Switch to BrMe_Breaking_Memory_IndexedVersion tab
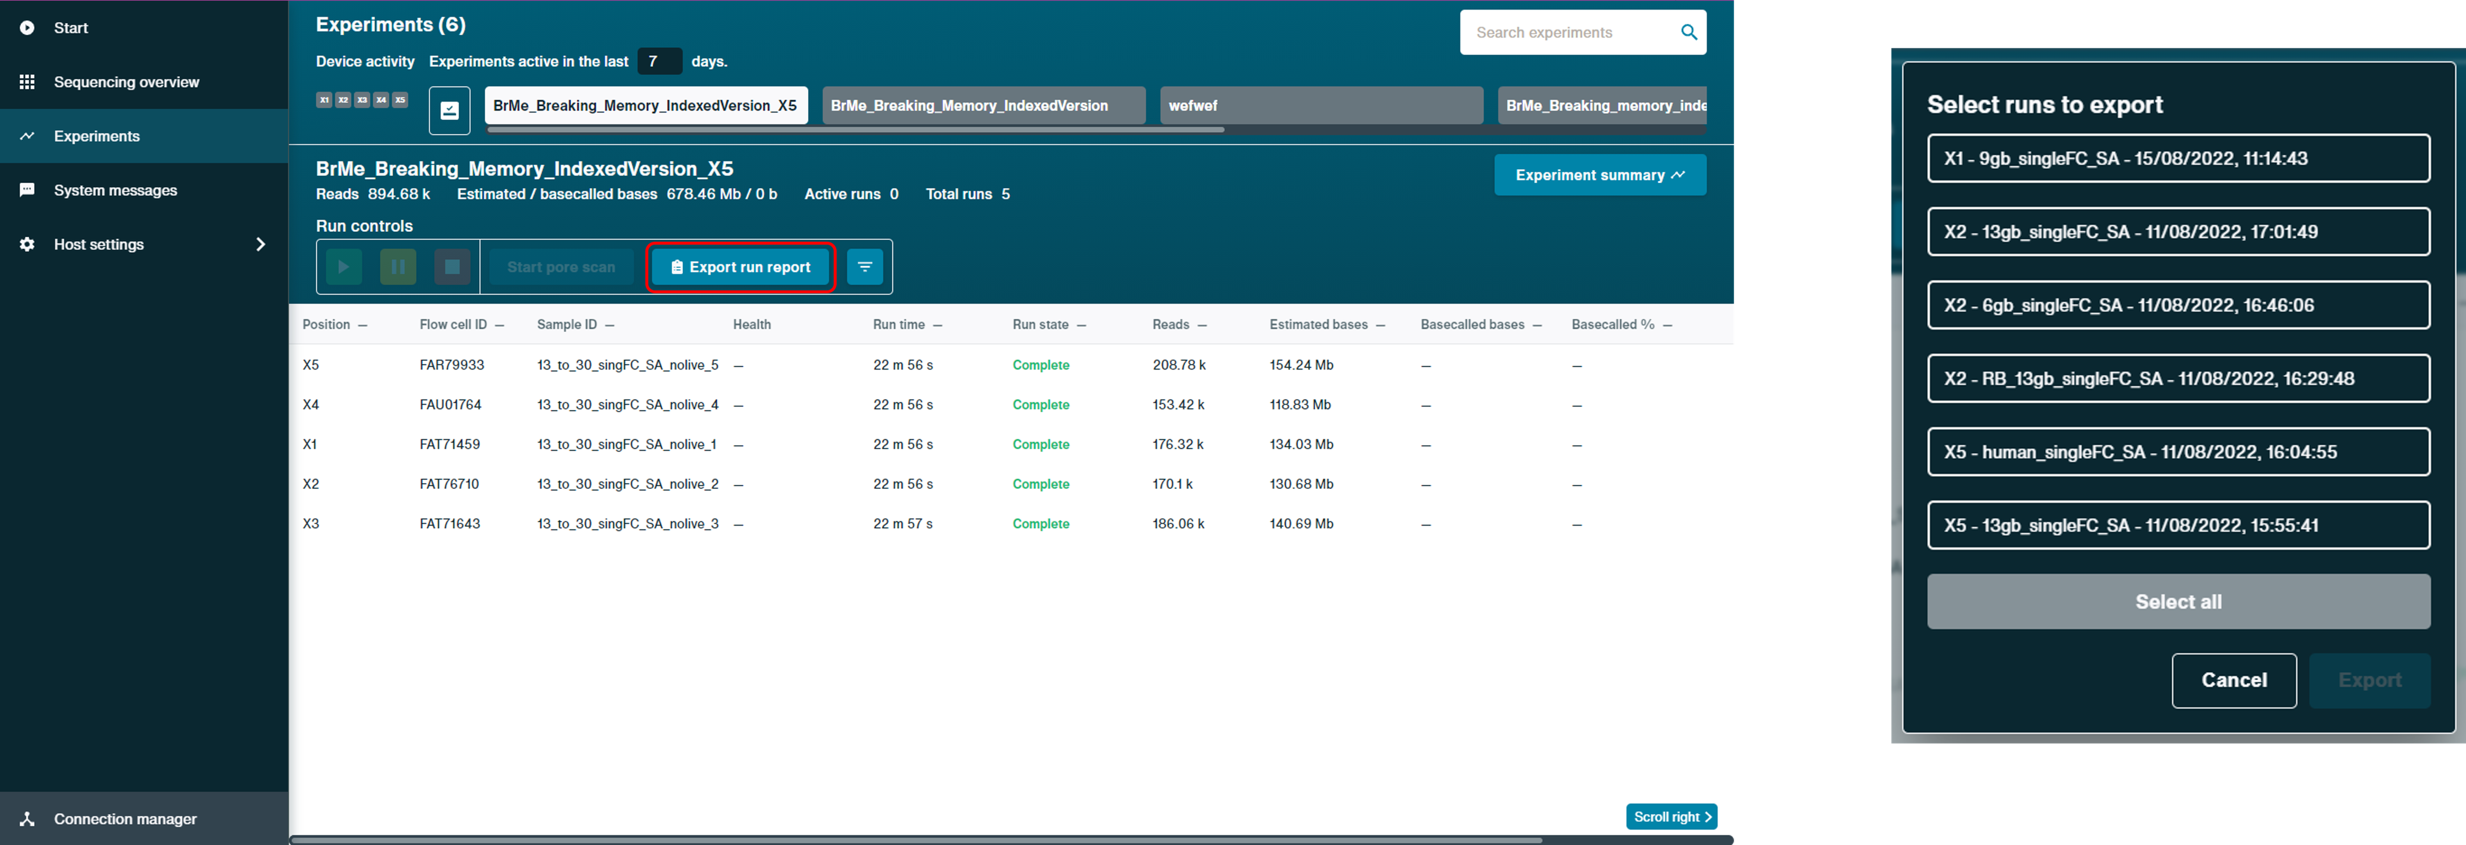2466x845 pixels. point(984,105)
